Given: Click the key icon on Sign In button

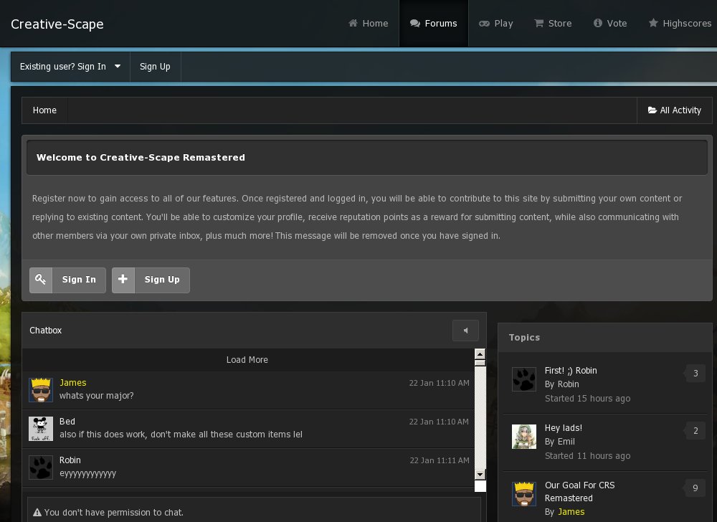Looking at the screenshot, I should click(x=41, y=280).
